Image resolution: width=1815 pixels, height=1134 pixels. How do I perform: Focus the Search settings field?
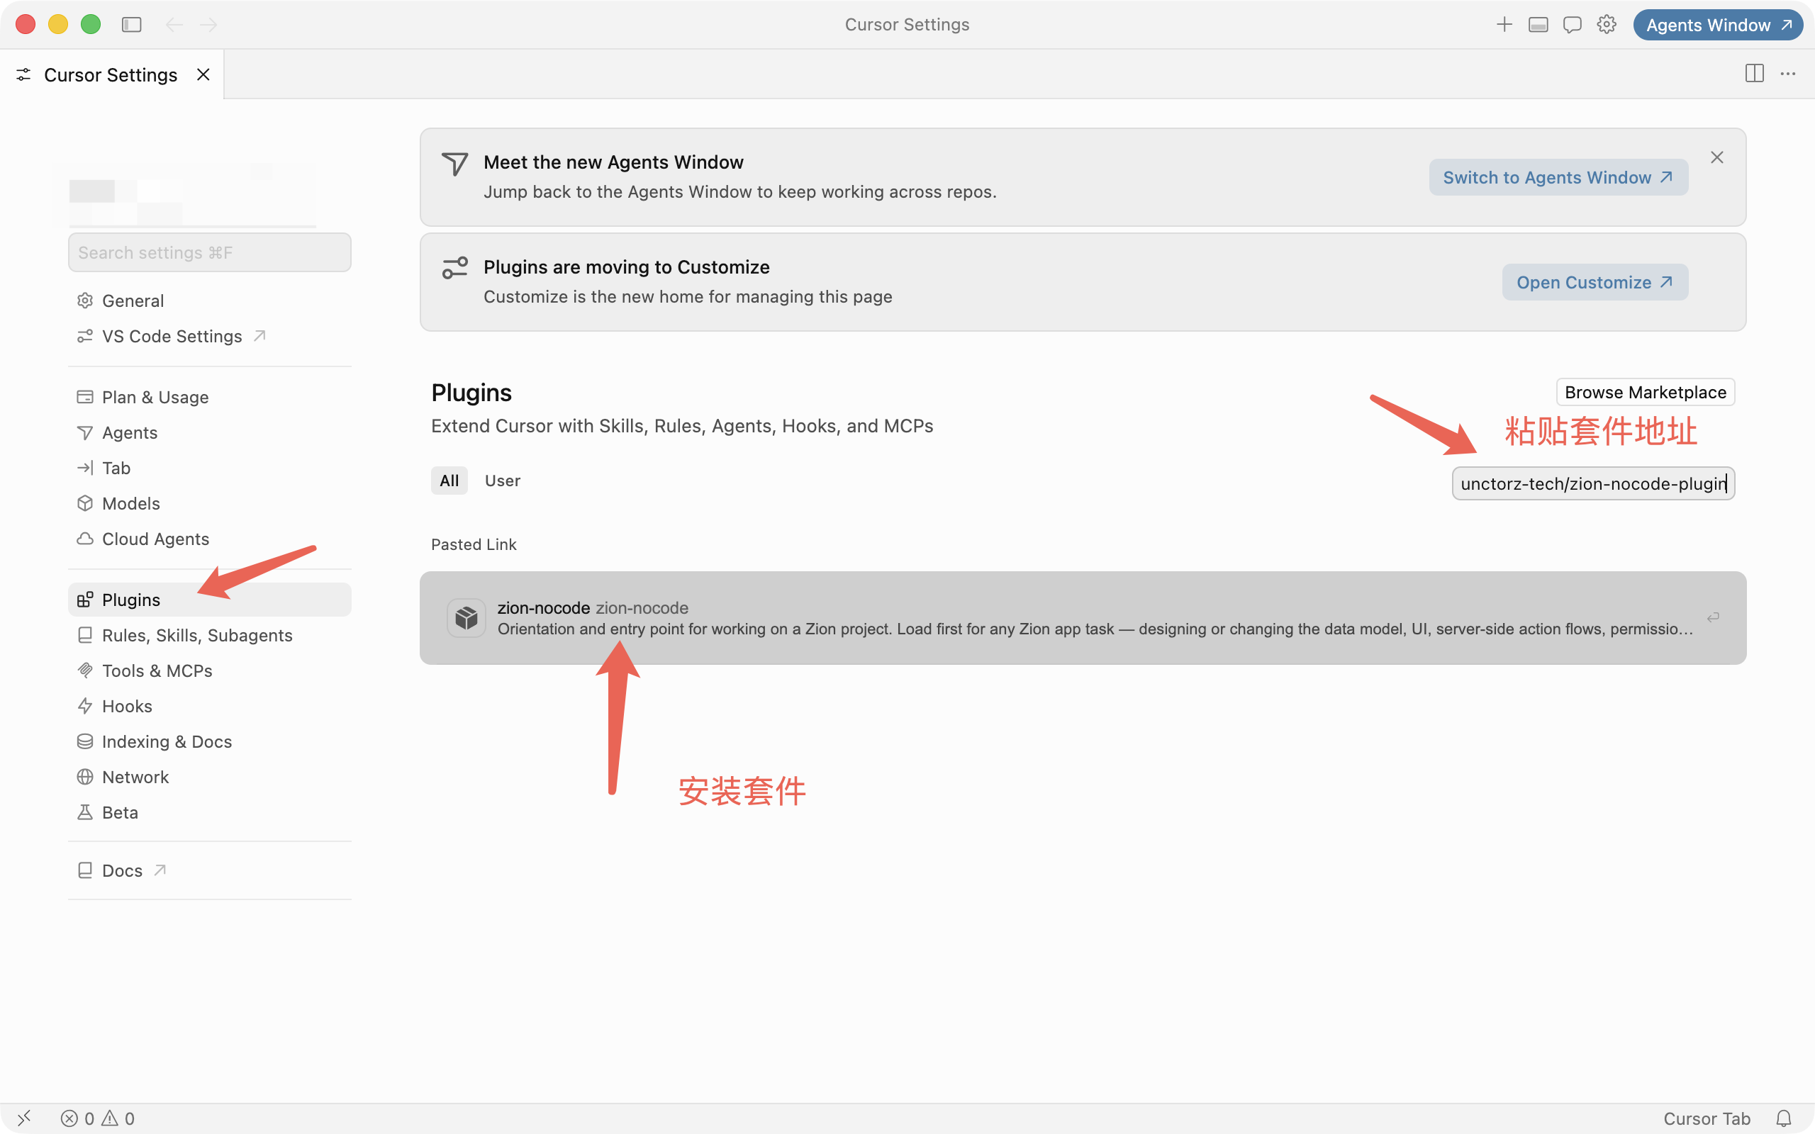click(x=209, y=253)
